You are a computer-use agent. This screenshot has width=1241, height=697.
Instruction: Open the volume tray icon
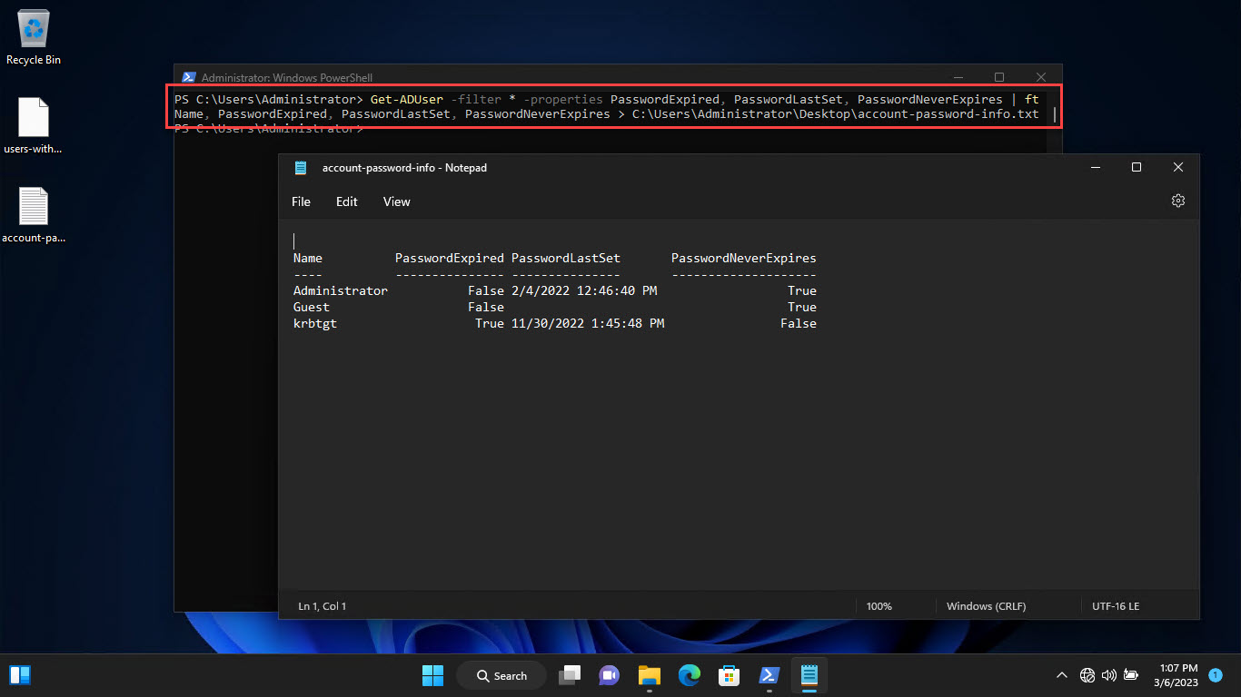[x=1108, y=675]
